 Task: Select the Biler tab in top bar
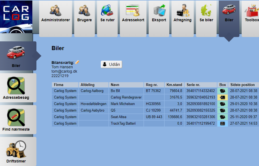[229, 18]
